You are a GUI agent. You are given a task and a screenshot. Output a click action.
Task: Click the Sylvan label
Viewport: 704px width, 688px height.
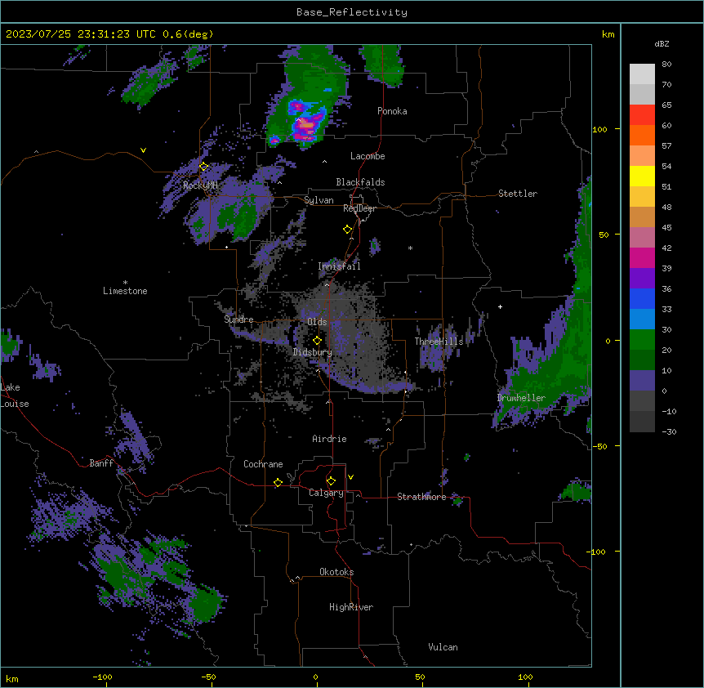click(319, 200)
